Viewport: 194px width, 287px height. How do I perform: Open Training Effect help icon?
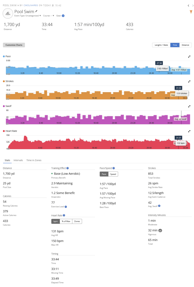(68, 168)
